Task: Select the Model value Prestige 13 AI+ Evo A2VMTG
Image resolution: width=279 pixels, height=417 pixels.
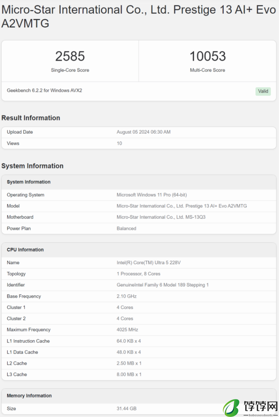Action: tap(182, 206)
